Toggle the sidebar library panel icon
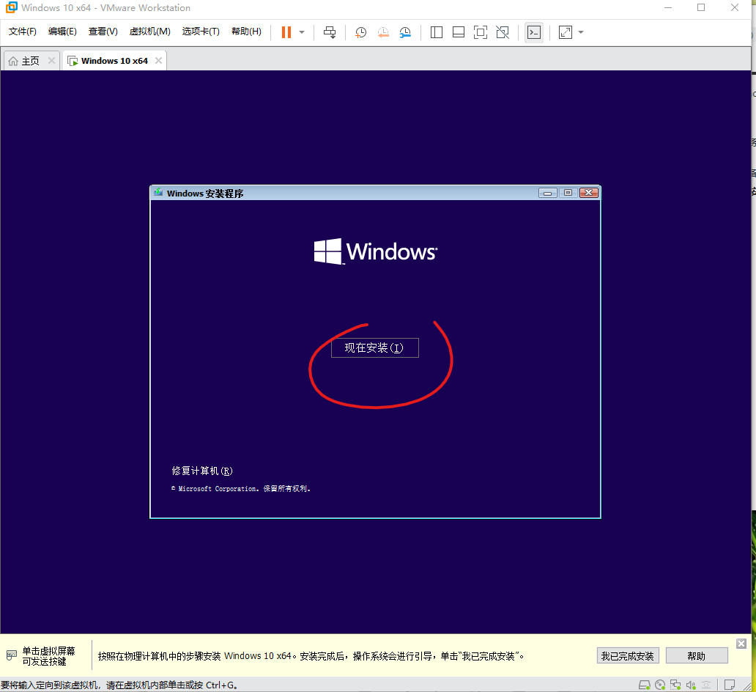The width and height of the screenshot is (756, 692). tap(437, 32)
